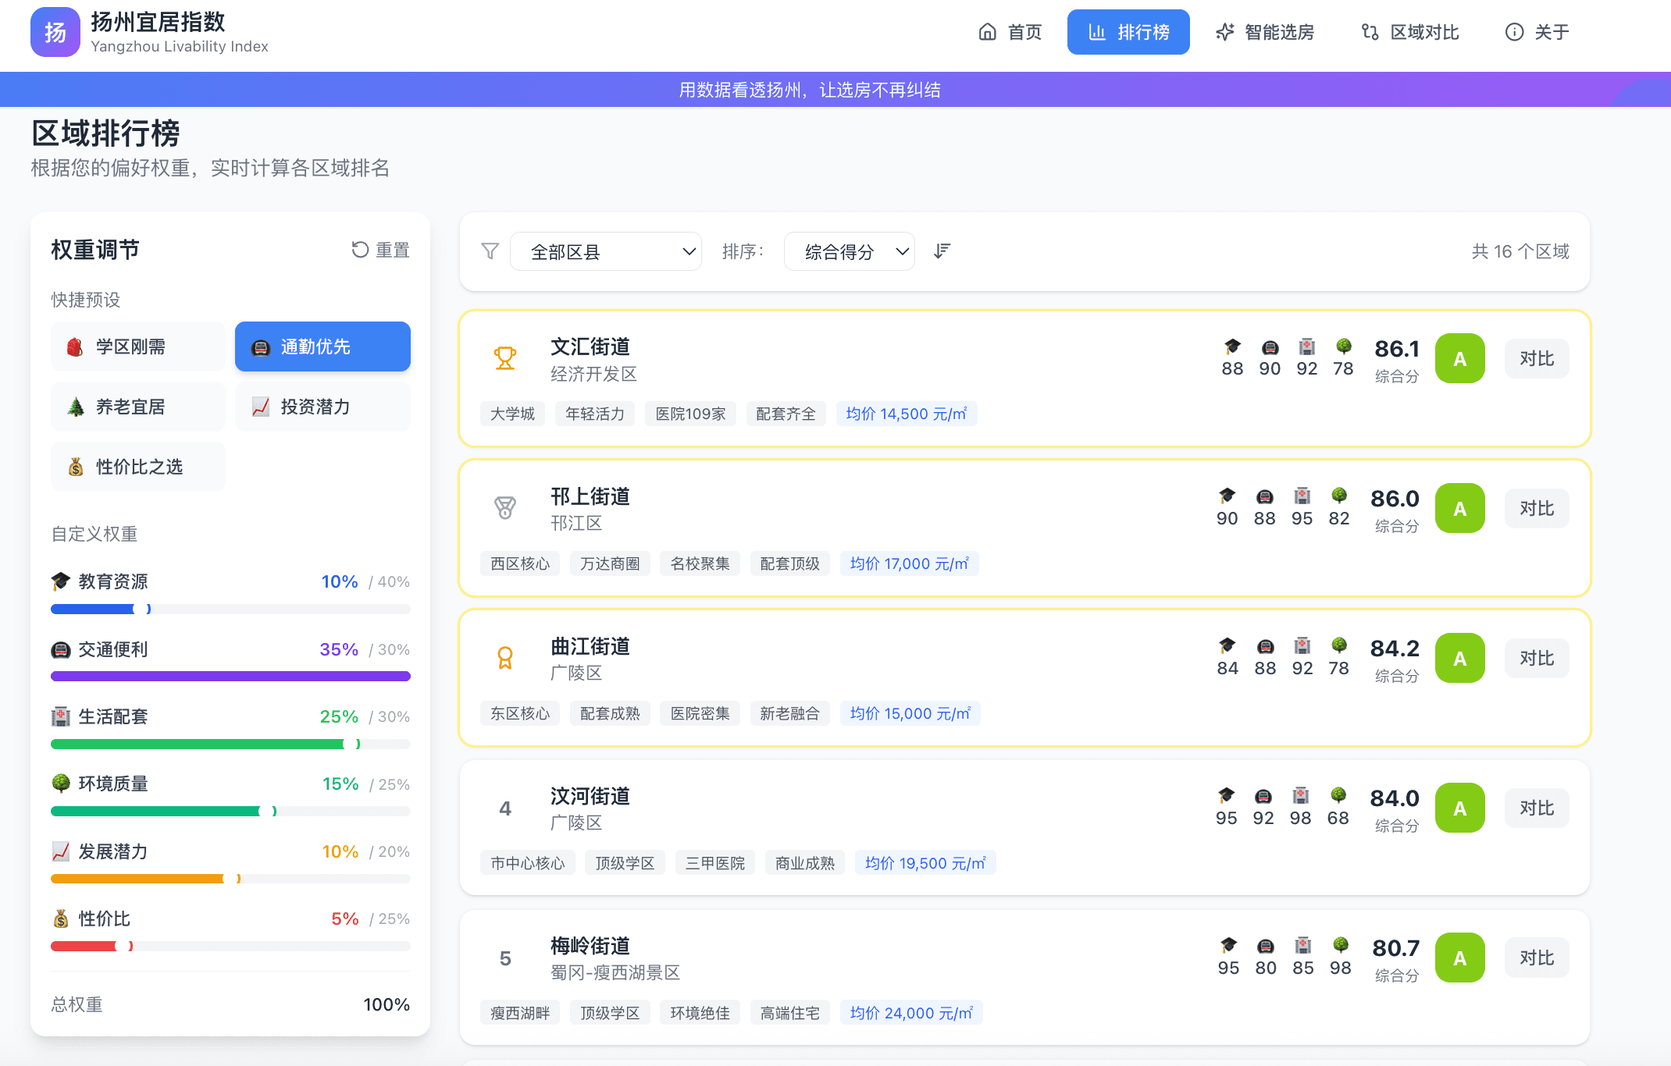Screen dimensions: 1671x1066
Task: Adjust the 交通便利 weight slider
Action: 230,676
